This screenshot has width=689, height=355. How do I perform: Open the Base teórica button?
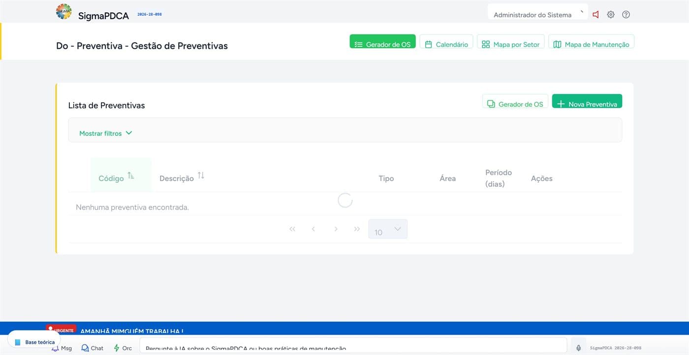tap(34, 341)
